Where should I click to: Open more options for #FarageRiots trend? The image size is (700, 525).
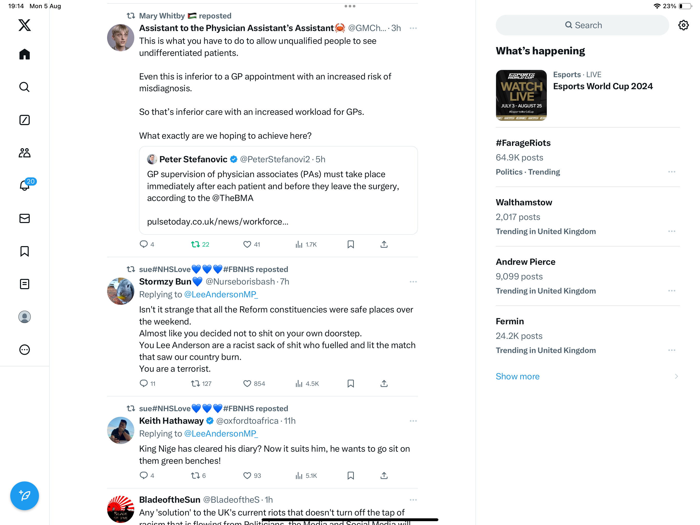point(672,172)
